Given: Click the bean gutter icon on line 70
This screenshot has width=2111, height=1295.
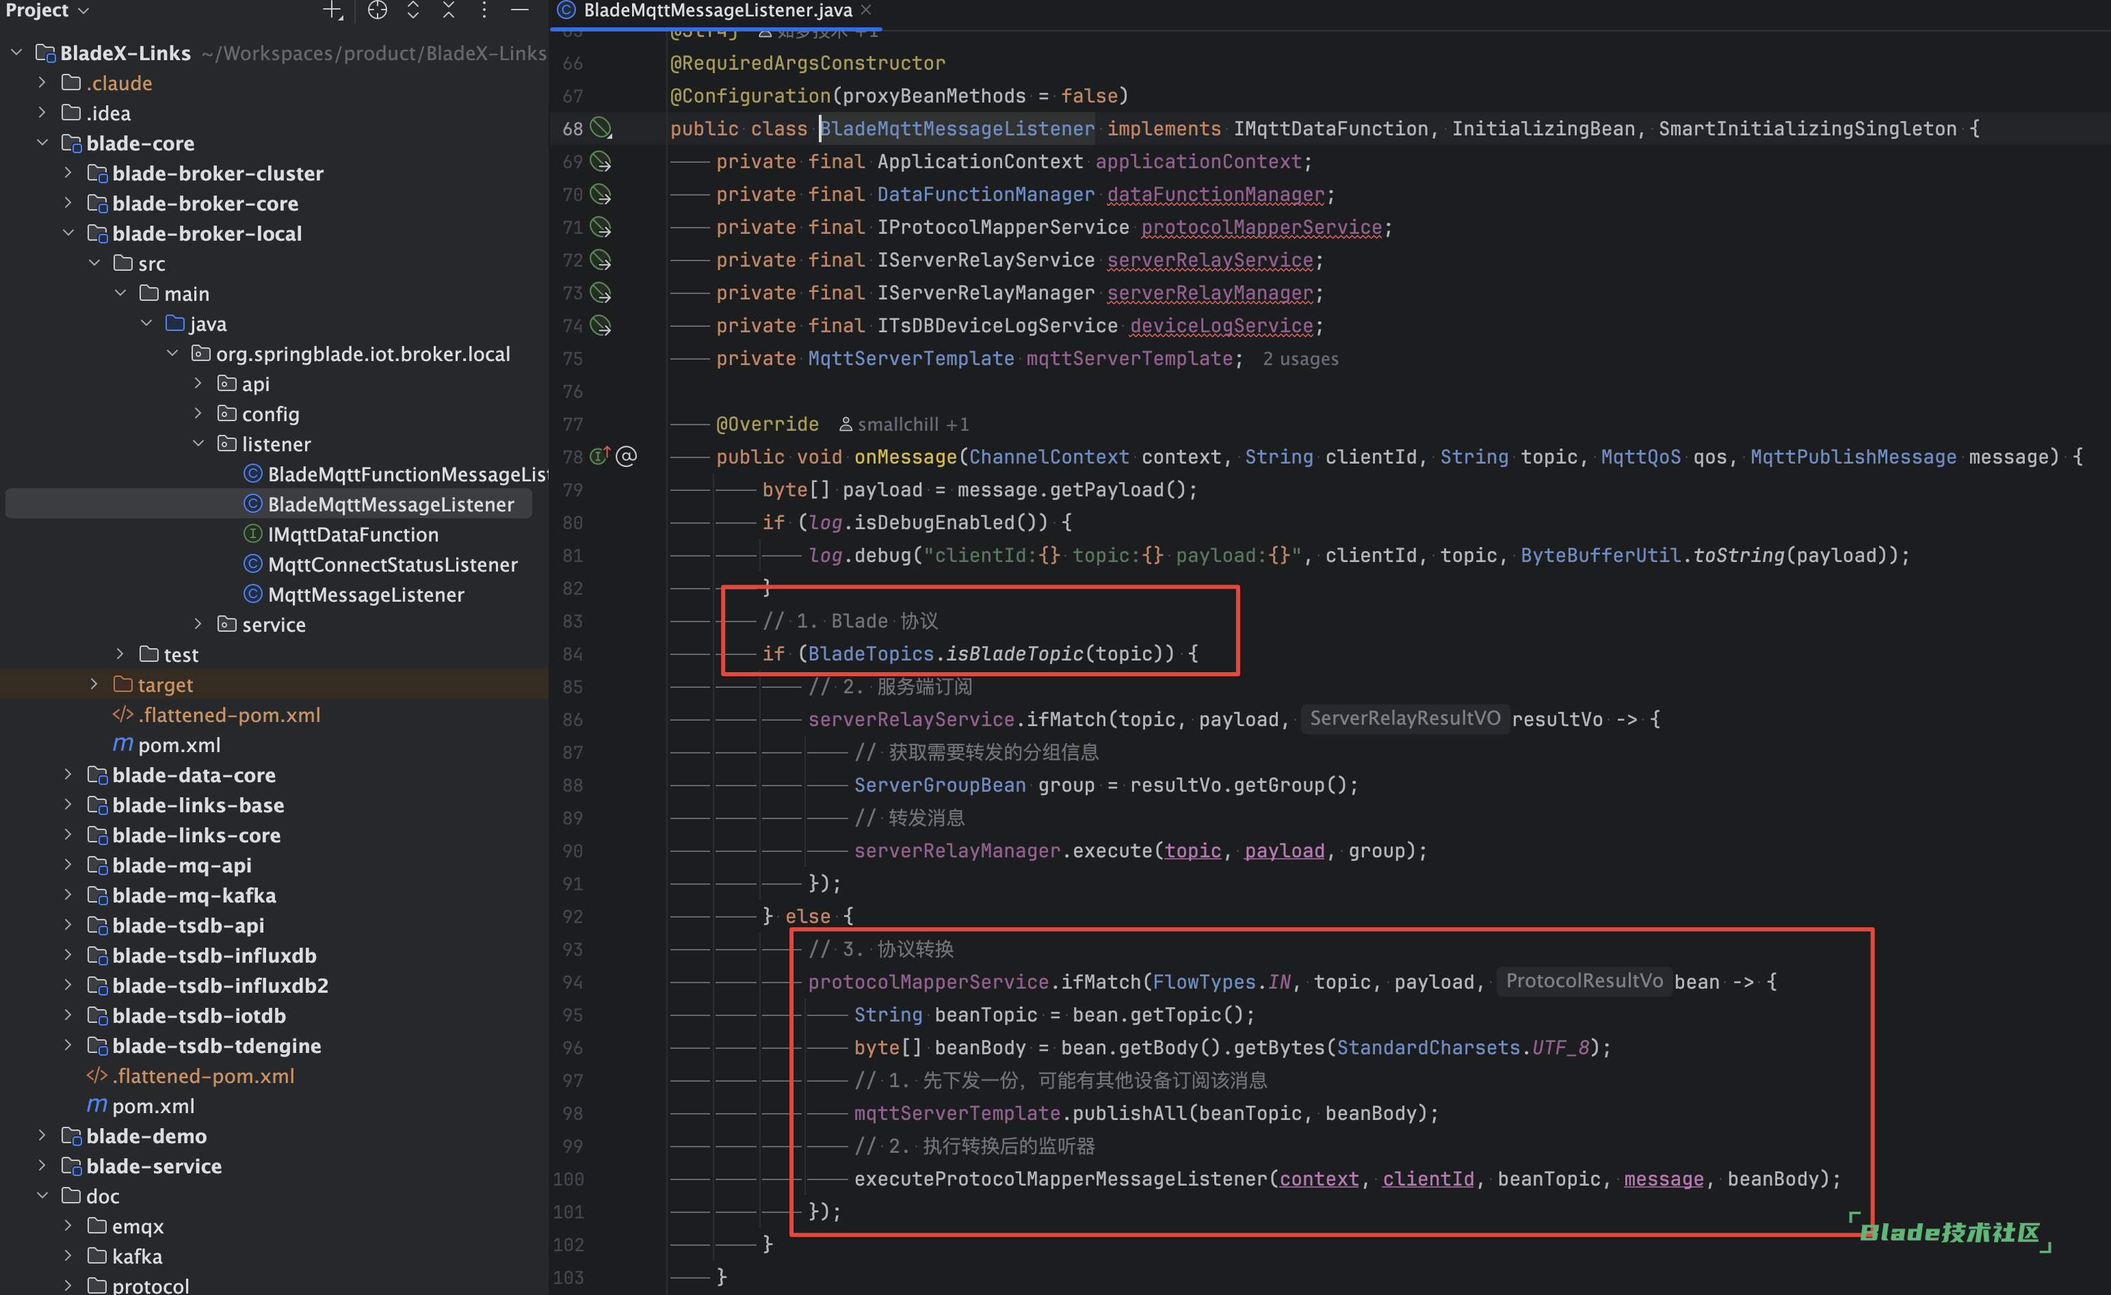Looking at the screenshot, I should pos(601,194).
